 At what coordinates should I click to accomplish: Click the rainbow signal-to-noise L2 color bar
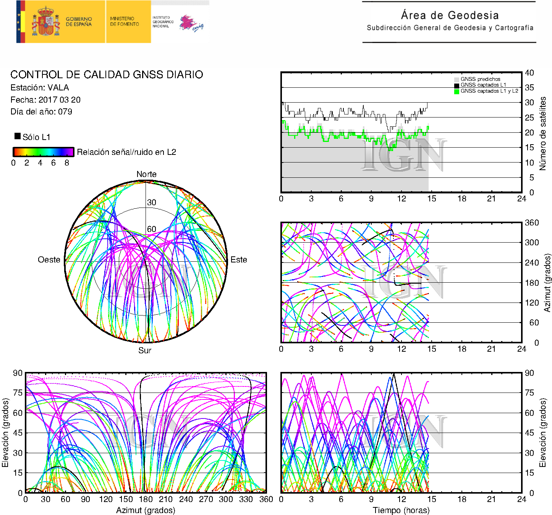(x=44, y=152)
